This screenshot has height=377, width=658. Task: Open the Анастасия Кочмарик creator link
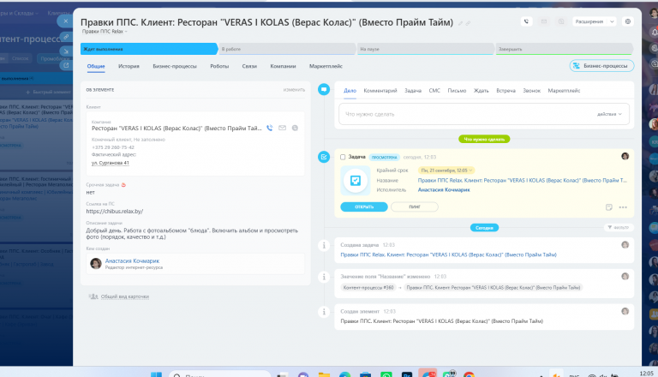coord(132,260)
